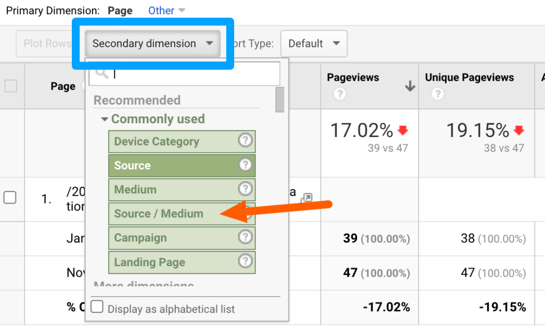Screen dimensions: 545x330
Task: Click Pageviews column help question mark
Action: (340, 94)
